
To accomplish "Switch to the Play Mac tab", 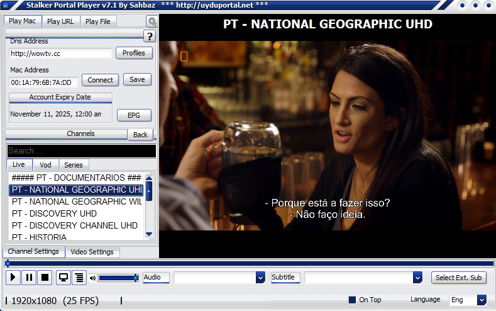I will click(23, 21).
